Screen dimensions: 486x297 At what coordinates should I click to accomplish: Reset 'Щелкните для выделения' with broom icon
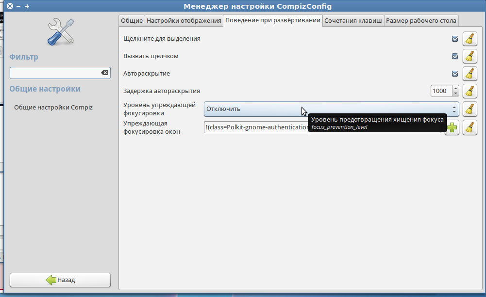tap(469, 39)
